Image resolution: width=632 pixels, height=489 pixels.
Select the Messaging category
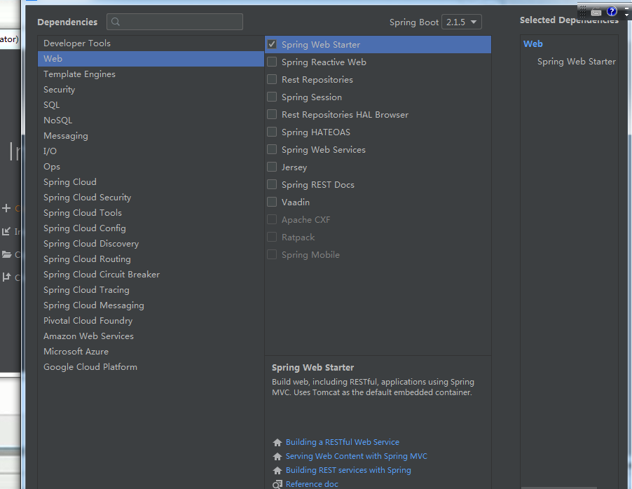tap(151, 136)
